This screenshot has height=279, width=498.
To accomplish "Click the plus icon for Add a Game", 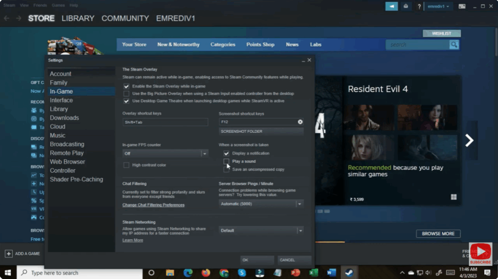I will 9,254.
